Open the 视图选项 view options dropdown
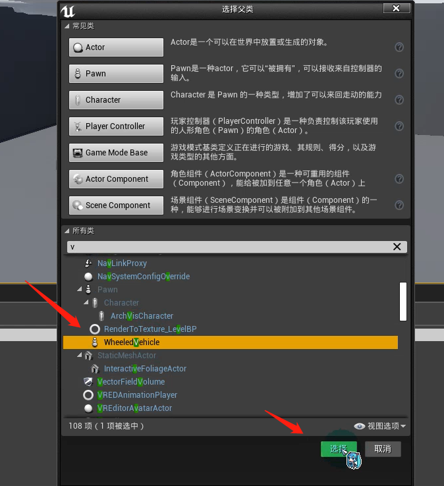Screen dimensions: 444x486 [x=387, y=426]
